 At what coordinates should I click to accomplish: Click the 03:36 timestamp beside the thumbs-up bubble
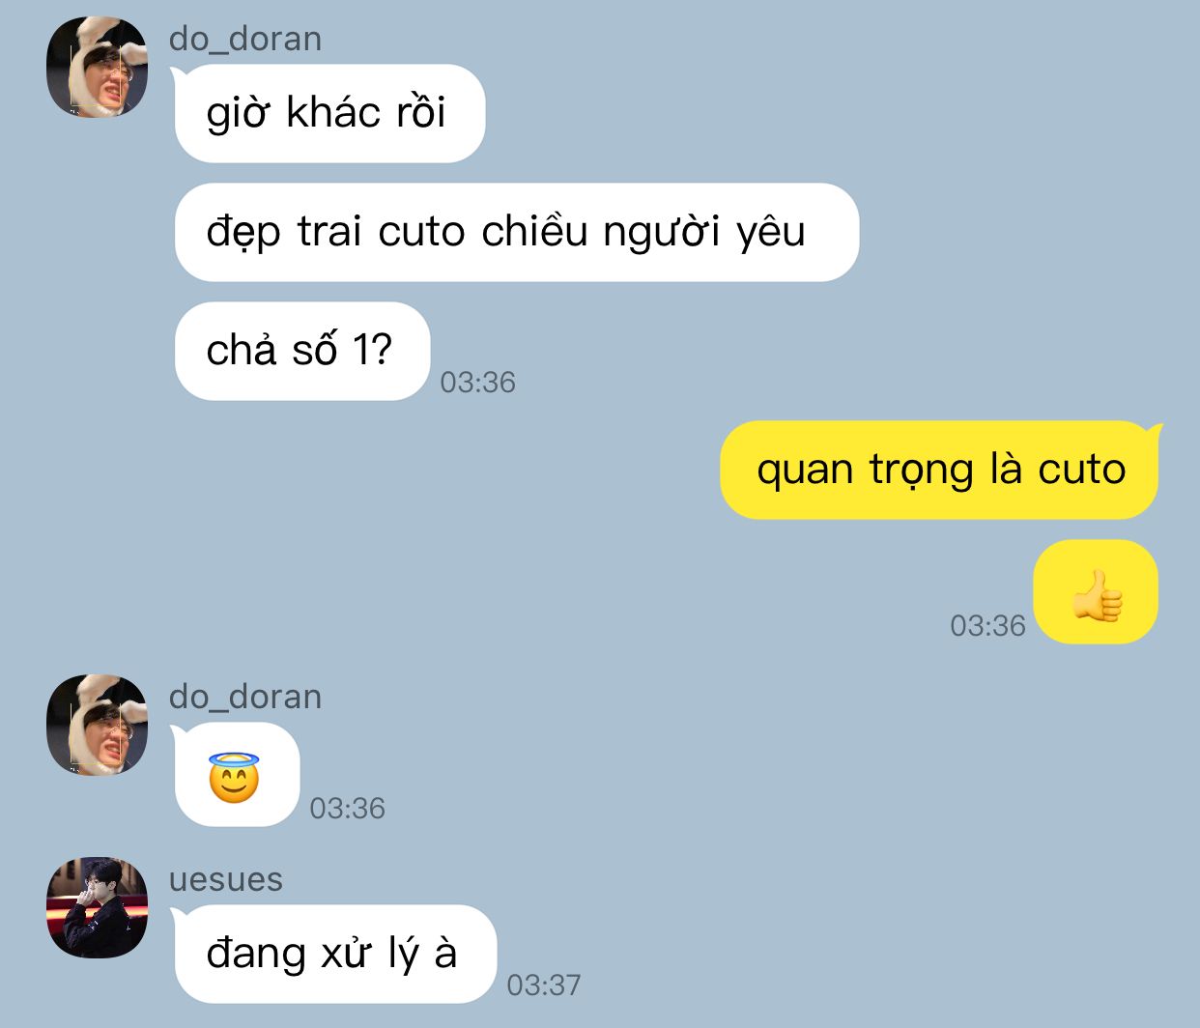coord(987,626)
